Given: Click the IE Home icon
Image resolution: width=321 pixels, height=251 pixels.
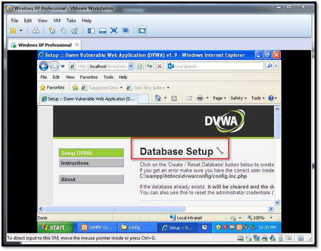Looking at the screenshot, I should click(158, 98).
